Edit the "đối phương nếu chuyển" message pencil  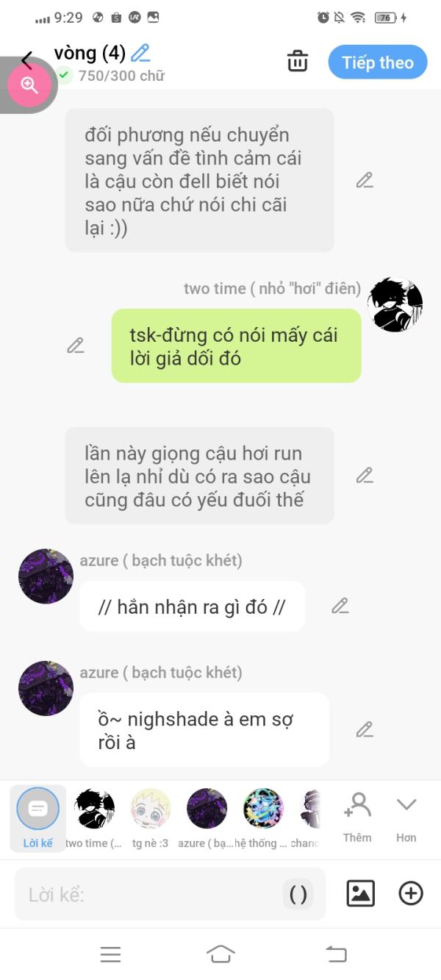(x=365, y=180)
